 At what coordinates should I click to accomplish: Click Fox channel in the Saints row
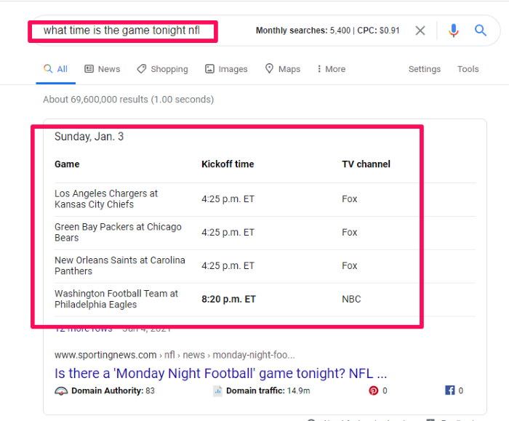[349, 265]
